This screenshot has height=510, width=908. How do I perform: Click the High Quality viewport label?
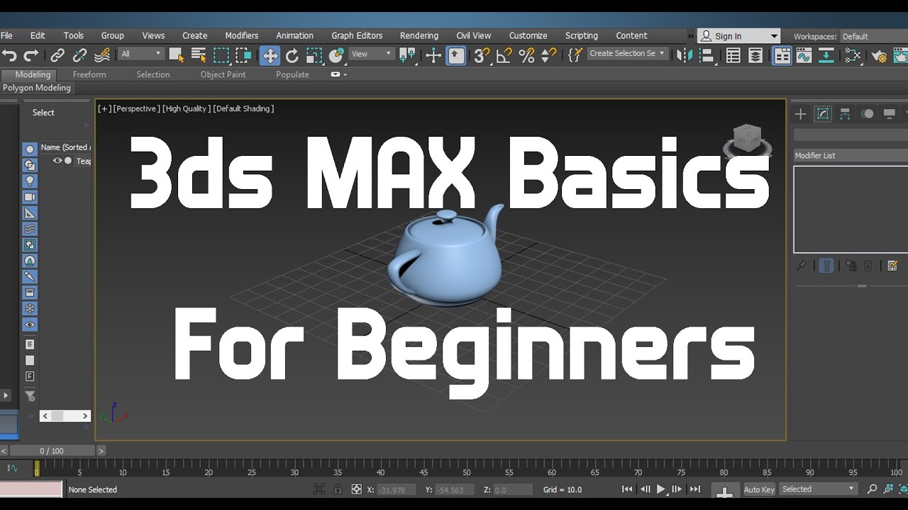pos(185,108)
